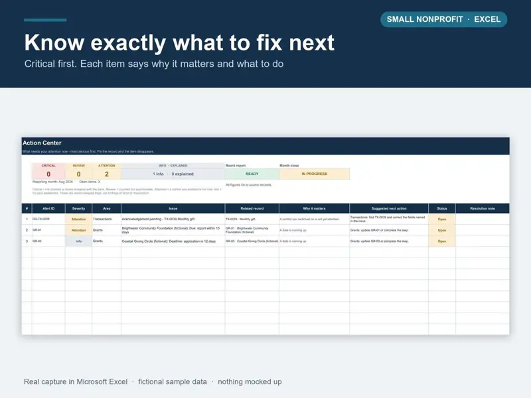Select the Open status cell for GR-03
The width and height of the screenshot is (531, 398).
[442, 241]
